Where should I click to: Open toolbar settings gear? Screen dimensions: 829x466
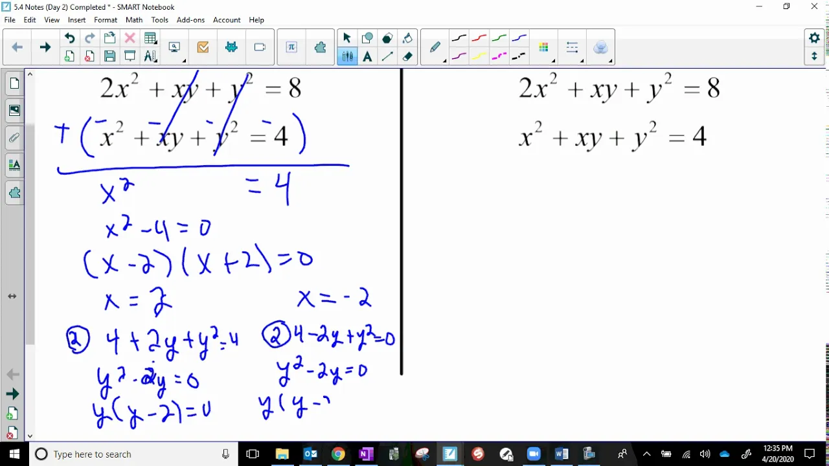[x=814, y=38]
